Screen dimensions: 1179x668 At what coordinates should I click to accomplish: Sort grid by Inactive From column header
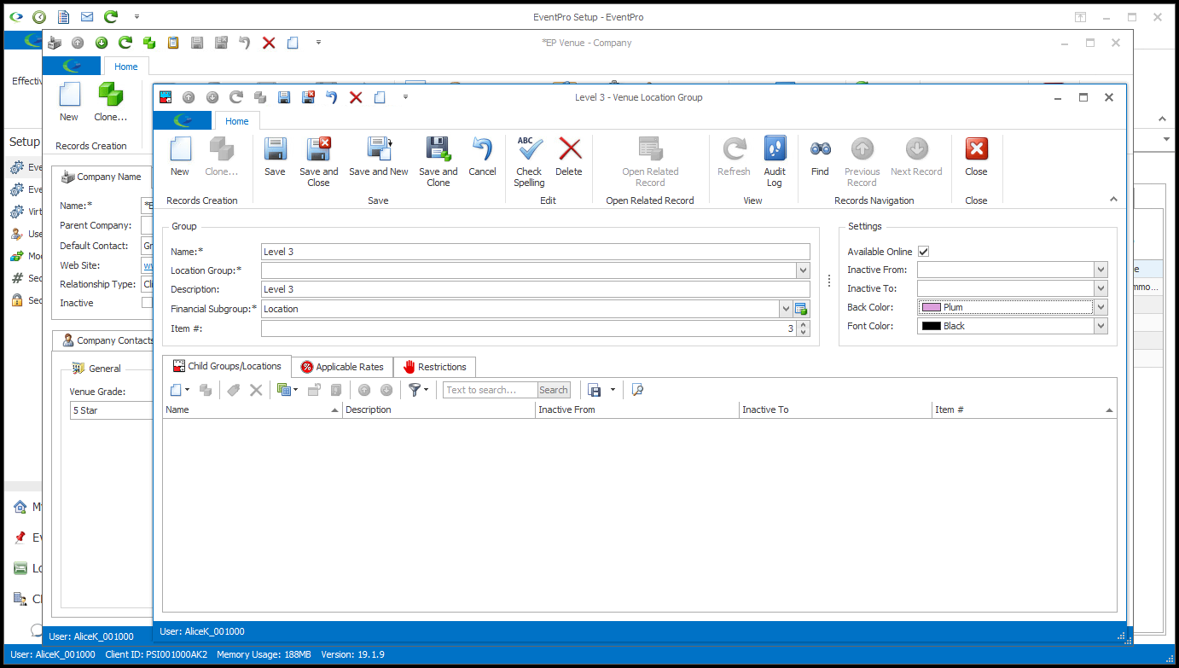637,410
